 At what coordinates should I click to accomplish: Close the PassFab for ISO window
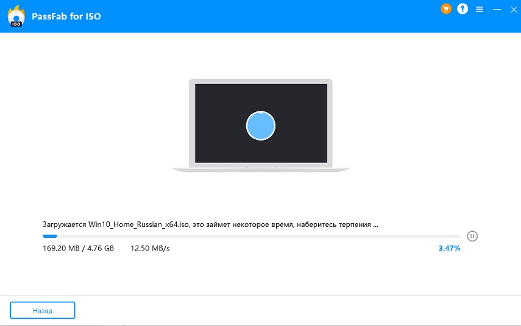[514, 9]
